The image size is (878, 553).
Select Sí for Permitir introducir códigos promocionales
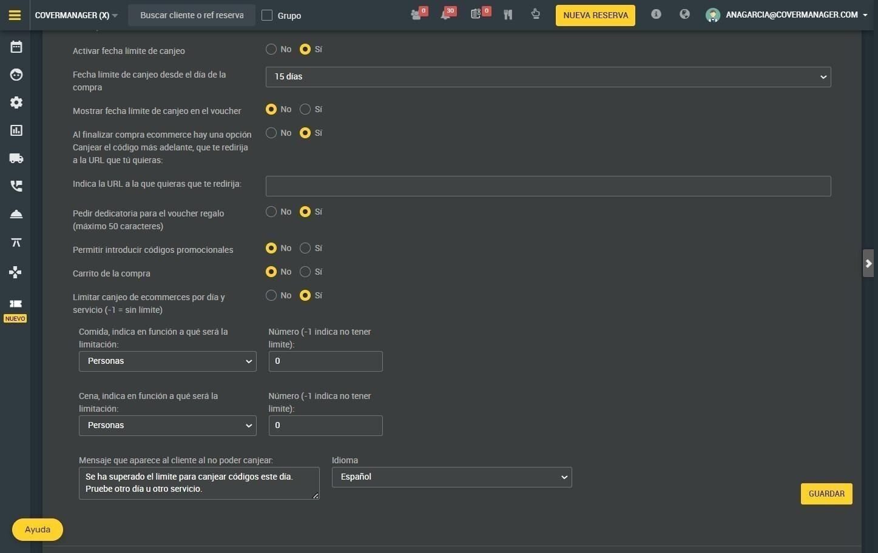(x=305, y=248)
